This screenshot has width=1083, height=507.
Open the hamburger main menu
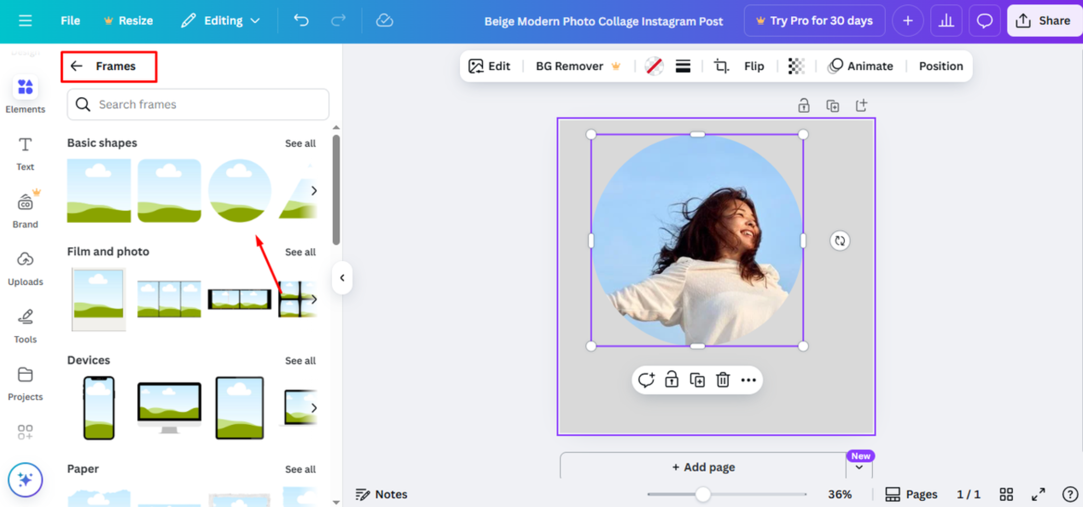coord(25,21)
